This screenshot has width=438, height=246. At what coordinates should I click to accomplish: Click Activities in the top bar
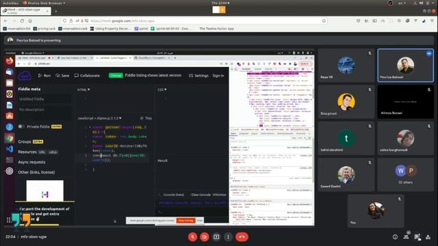[x=10, y=3]
